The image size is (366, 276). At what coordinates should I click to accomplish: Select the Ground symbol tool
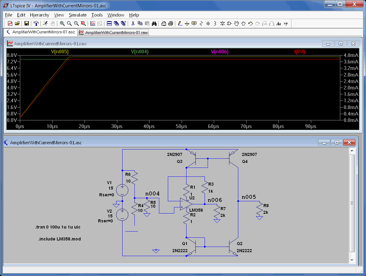tap(187, 24)
